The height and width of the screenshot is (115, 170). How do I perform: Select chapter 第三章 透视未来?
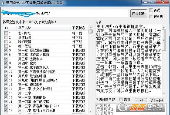[x=30, y=59]
